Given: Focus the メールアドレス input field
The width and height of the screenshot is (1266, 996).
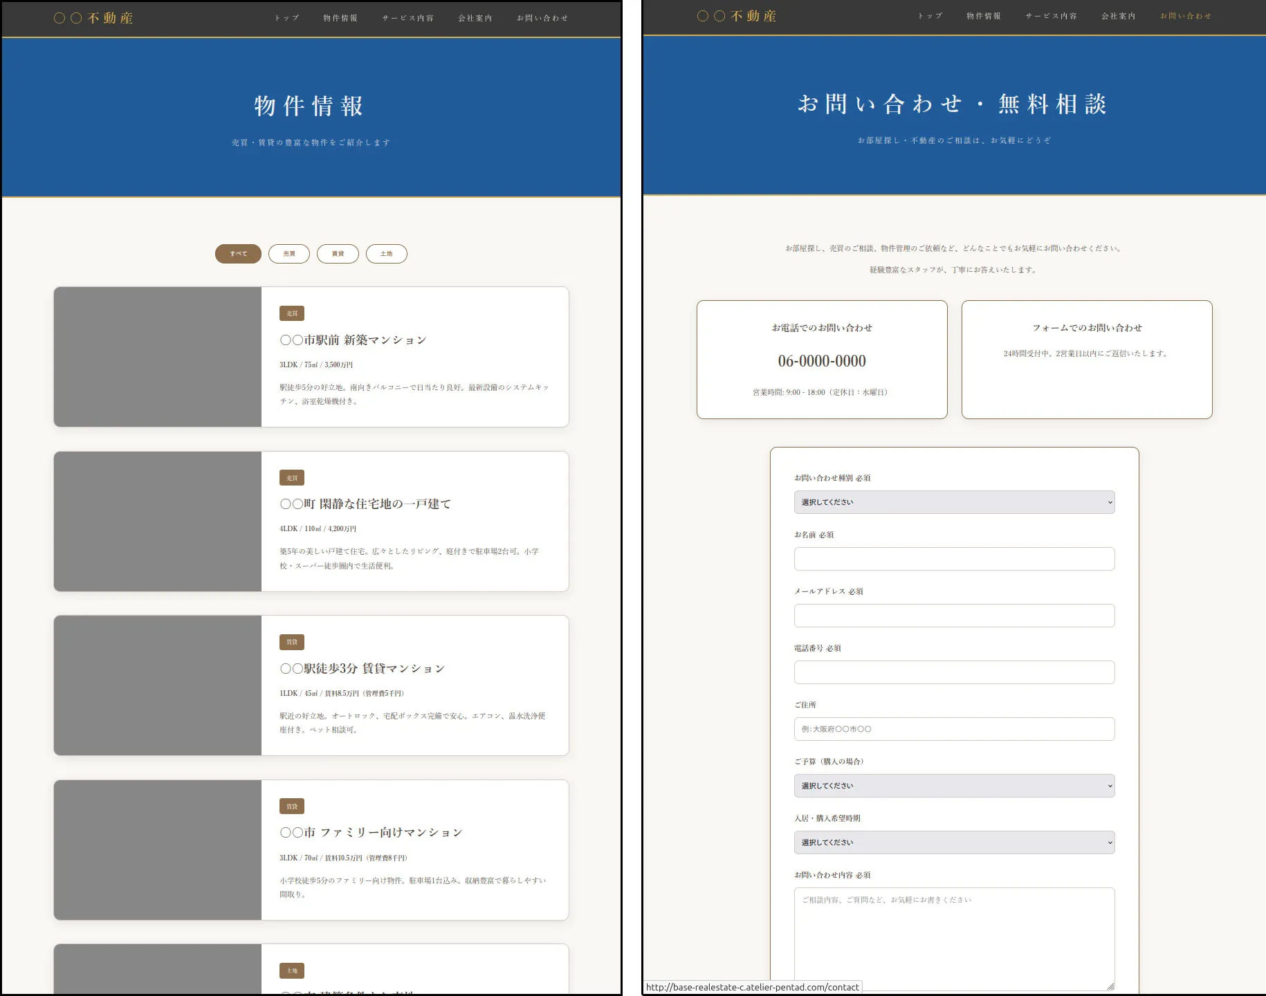Looking at the screenshot, I should 954,616.
